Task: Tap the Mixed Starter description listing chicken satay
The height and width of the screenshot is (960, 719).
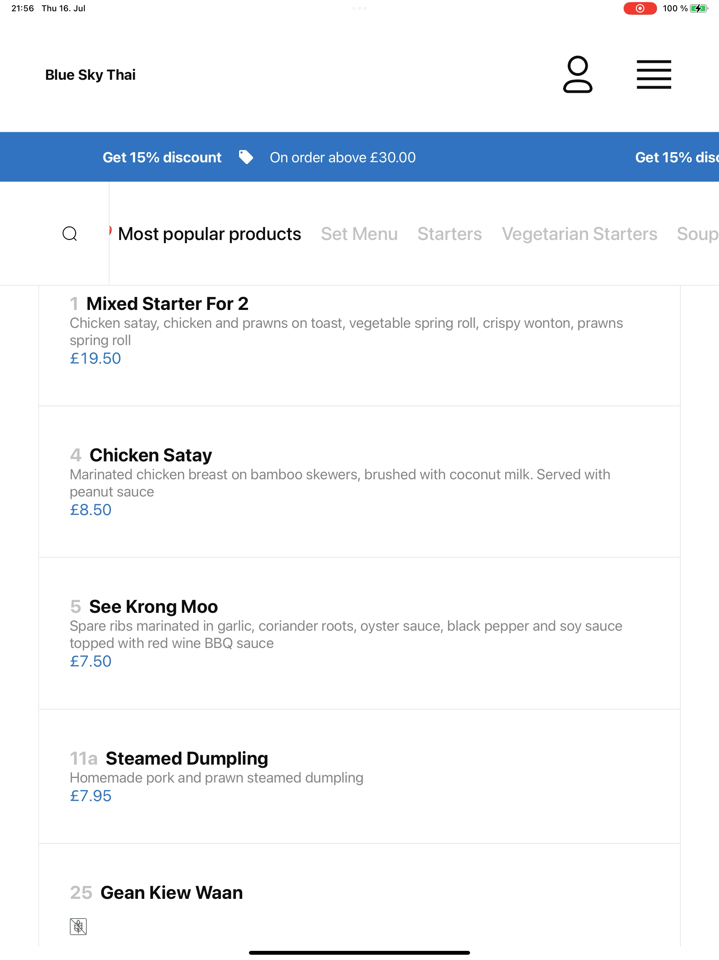Action: pos(347,332)
